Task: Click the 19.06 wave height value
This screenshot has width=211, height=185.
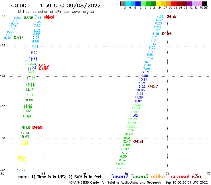Action: point(29,100)
